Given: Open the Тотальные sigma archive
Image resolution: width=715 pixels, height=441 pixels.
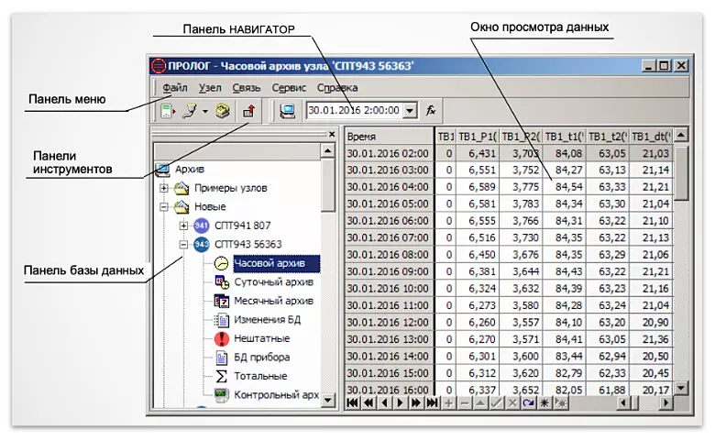Looking at the screenshot, I should [x=260, y=376].
